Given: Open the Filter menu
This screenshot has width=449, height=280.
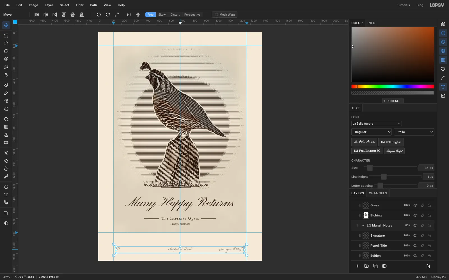Looking at the screenshot, I should point(80,5).
